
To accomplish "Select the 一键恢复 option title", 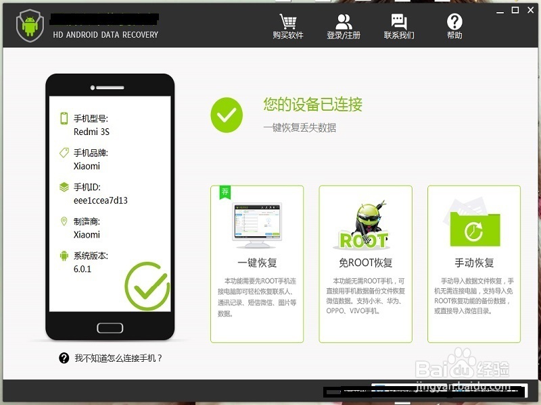I will click(258, 263).
